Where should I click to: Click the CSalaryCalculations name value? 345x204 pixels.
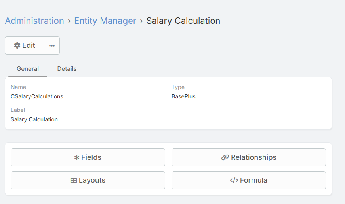[37, 96]
